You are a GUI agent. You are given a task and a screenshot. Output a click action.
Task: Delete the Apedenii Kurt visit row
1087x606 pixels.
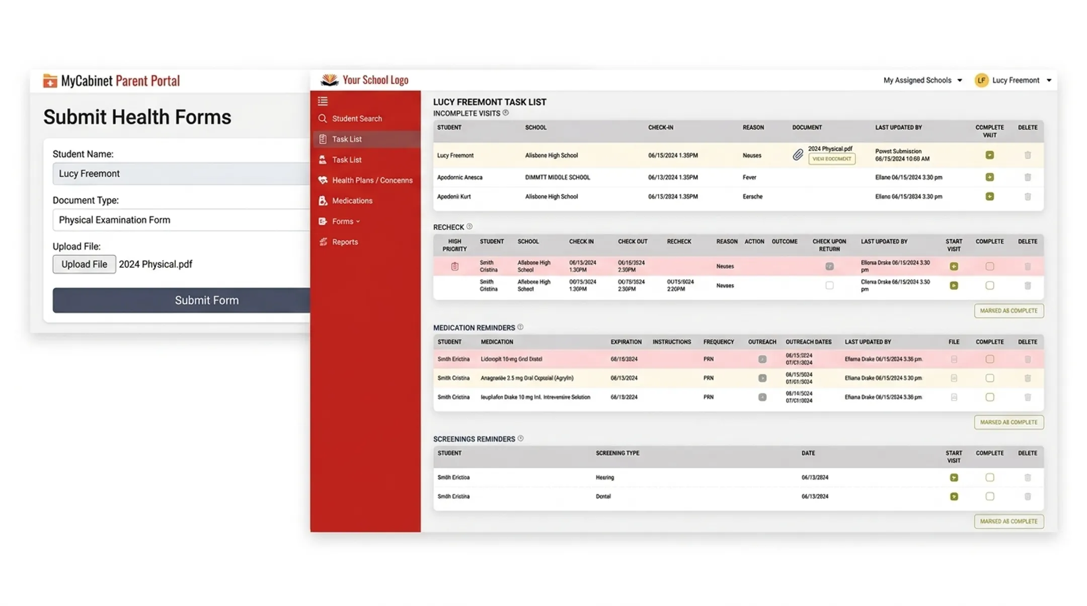pyautogui.click(x=1028, y=196)
